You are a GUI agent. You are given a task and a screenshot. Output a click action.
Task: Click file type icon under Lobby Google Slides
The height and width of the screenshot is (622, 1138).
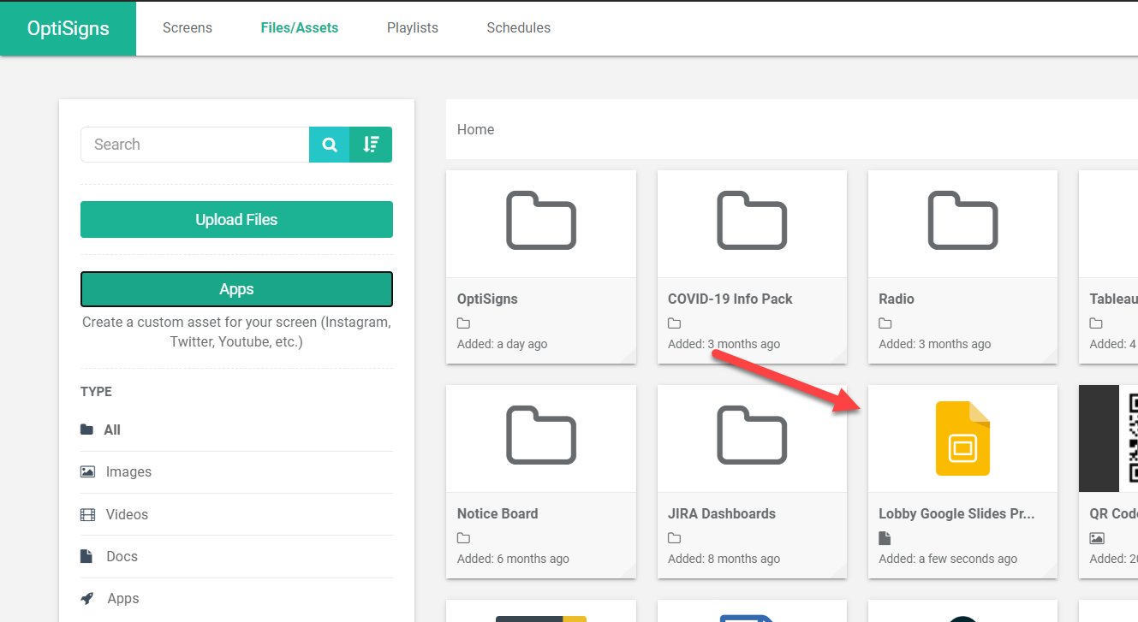tap(885, 538)
